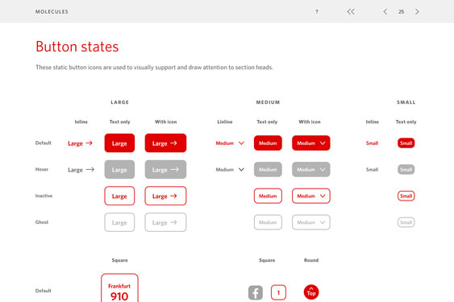Click the Inactive row label
Screen dimensions: 454x302
tap(44, 196)
